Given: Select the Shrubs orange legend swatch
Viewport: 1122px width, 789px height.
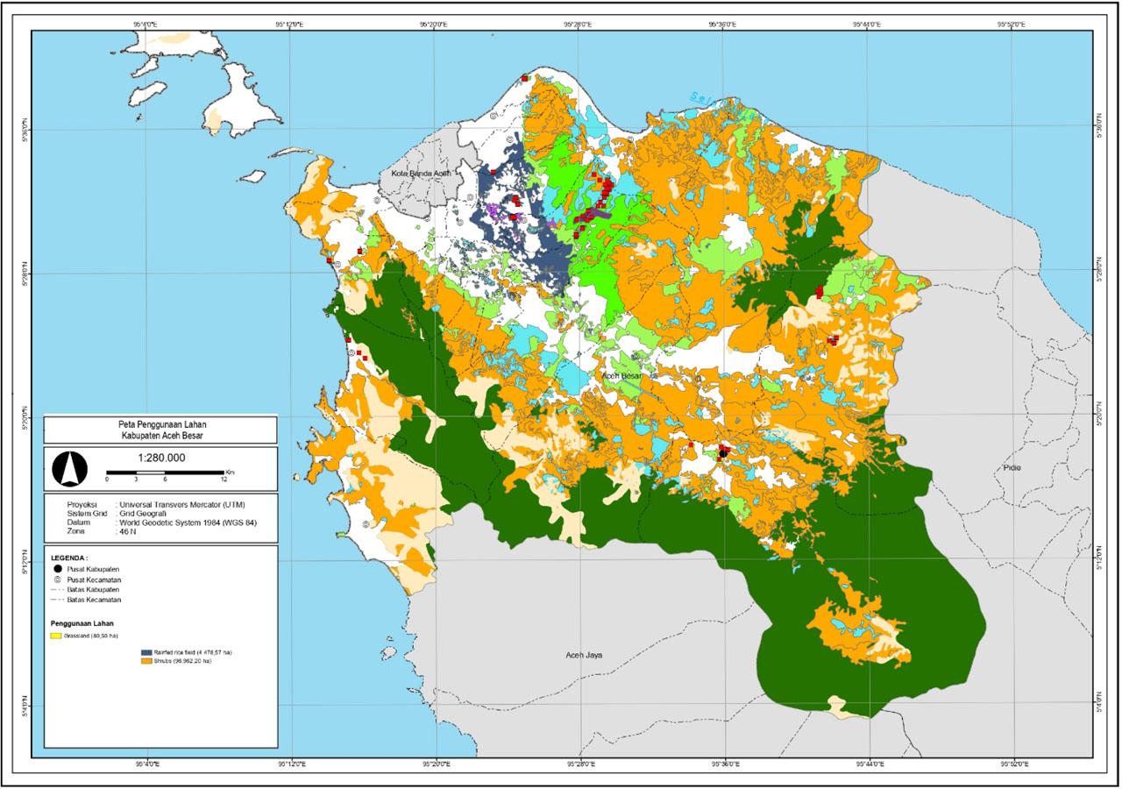Looking at the screenshot, I should pos(147,661).
